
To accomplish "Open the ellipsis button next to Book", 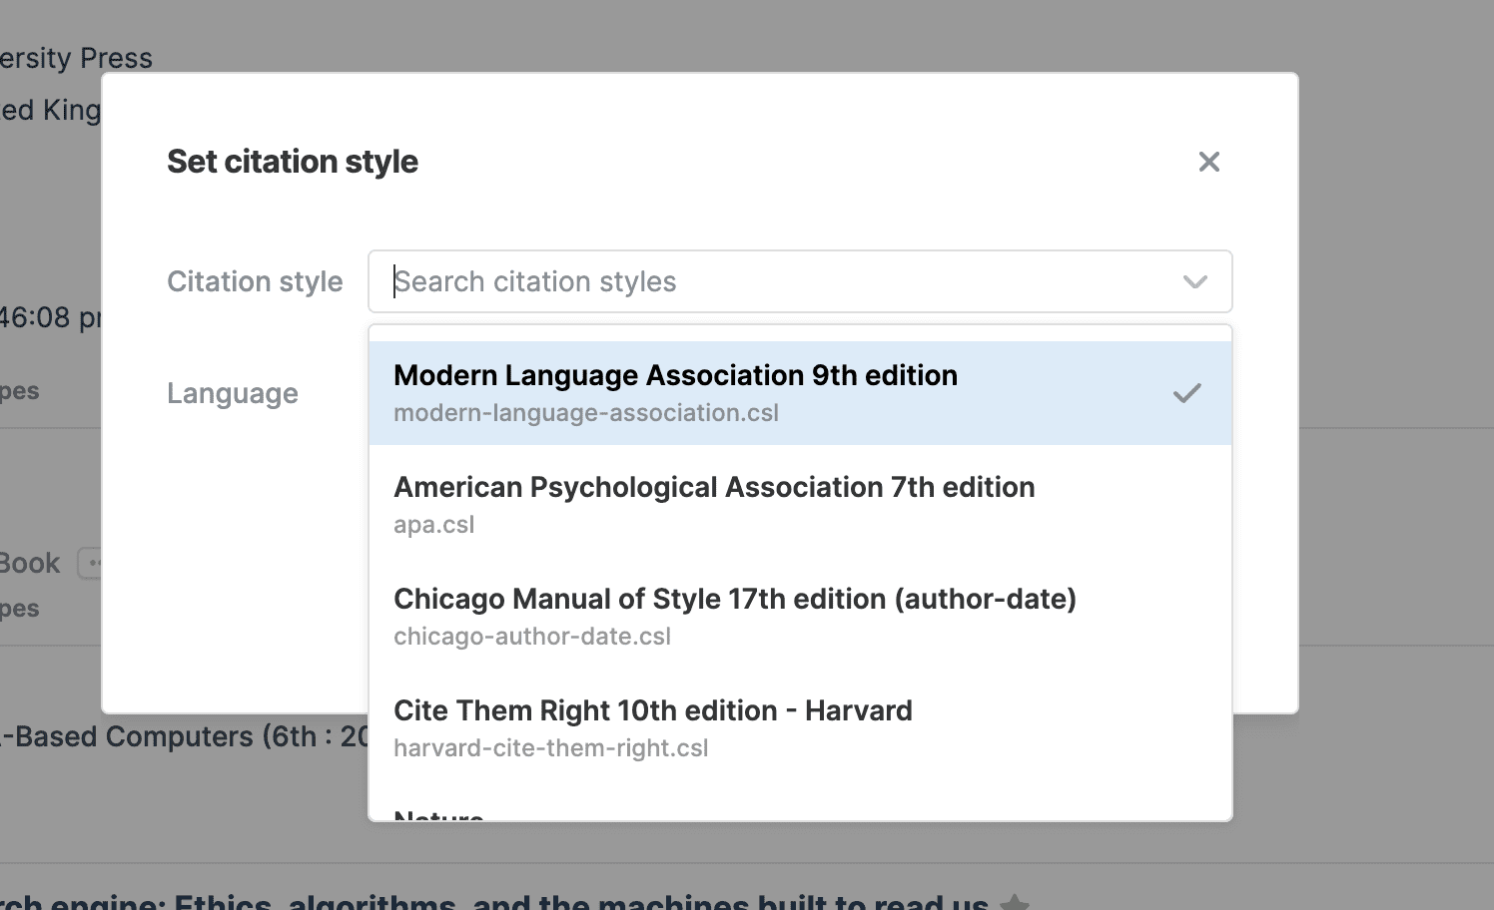I will (x=91, y=564).
